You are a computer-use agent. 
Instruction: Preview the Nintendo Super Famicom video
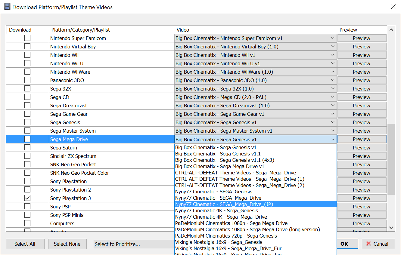click(362, 38)
